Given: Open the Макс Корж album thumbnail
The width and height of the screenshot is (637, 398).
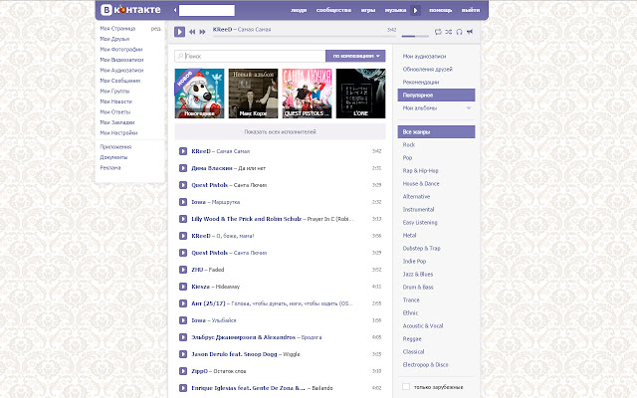Looking at the screenshot, I should (253, 94).
